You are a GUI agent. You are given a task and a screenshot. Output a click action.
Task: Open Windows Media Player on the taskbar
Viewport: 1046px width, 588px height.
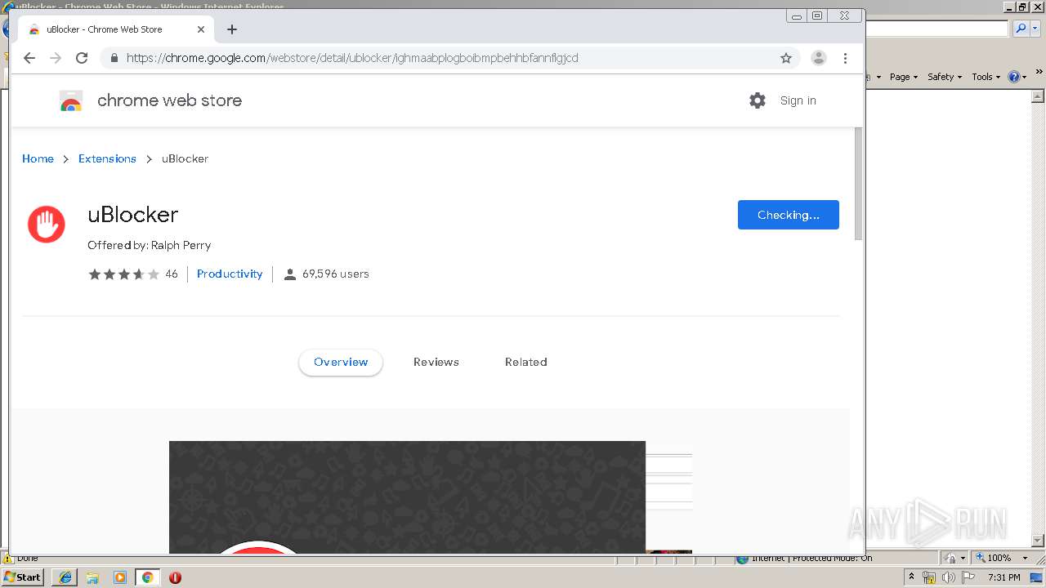coord(120,577)
